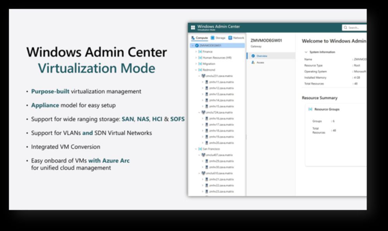Screen dimensions: 388x231
Task: Collapse the Redmond resource group
Action: 196,70
